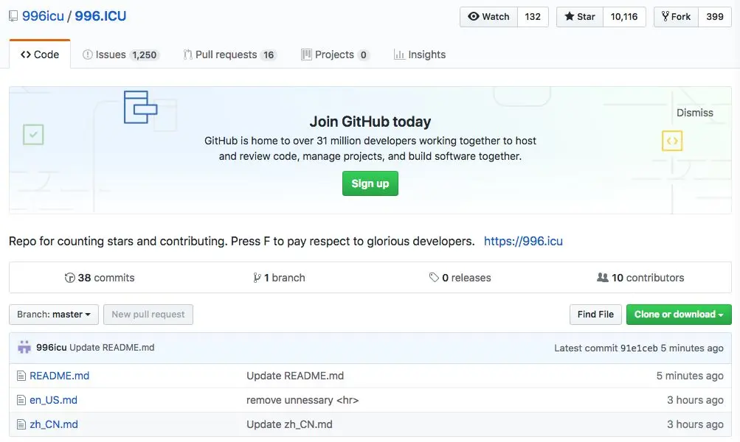Click the Code tab brackets icon
740x442 pixels.
point(26,55)
